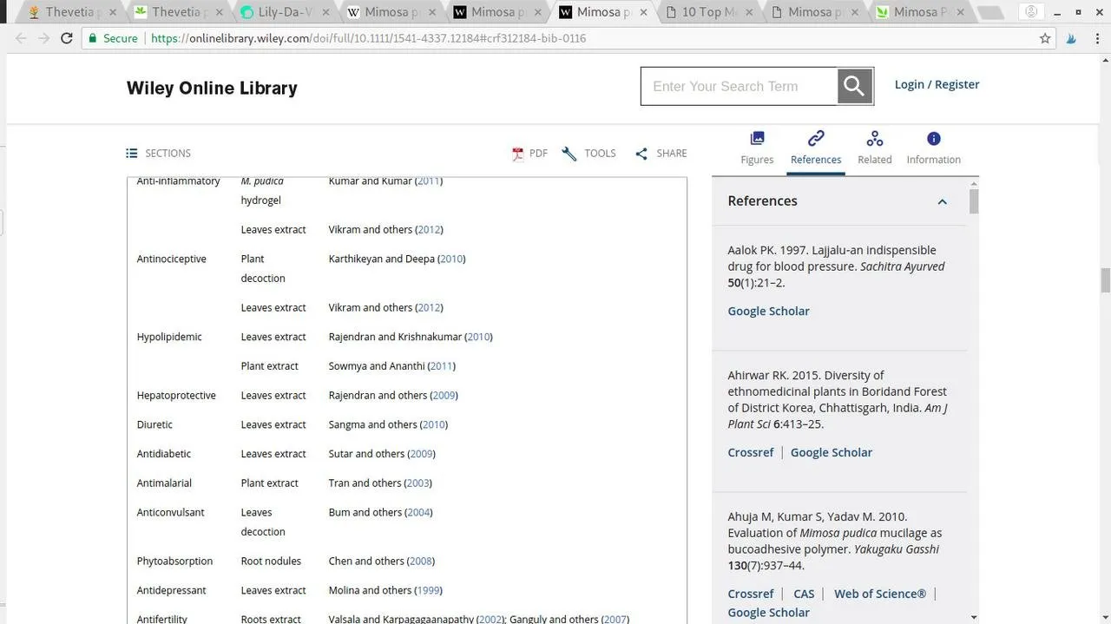The width and height of the screenshot is (1111, 624).
Task: Go back to previous page
Action: (x=21, y=38)
